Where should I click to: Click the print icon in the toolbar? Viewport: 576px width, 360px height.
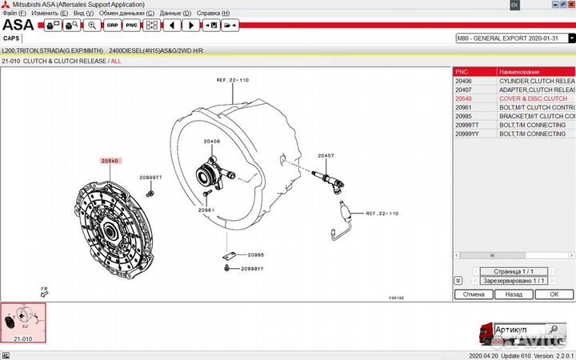(52, 25)
